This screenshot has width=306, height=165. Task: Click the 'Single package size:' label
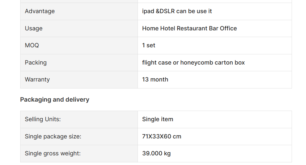click(53, 136)
